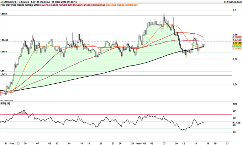Image resolution: width=242 pixels, height=145 pixels.
Task: Click the '80' RSI axis value
Action: (234, 111)
